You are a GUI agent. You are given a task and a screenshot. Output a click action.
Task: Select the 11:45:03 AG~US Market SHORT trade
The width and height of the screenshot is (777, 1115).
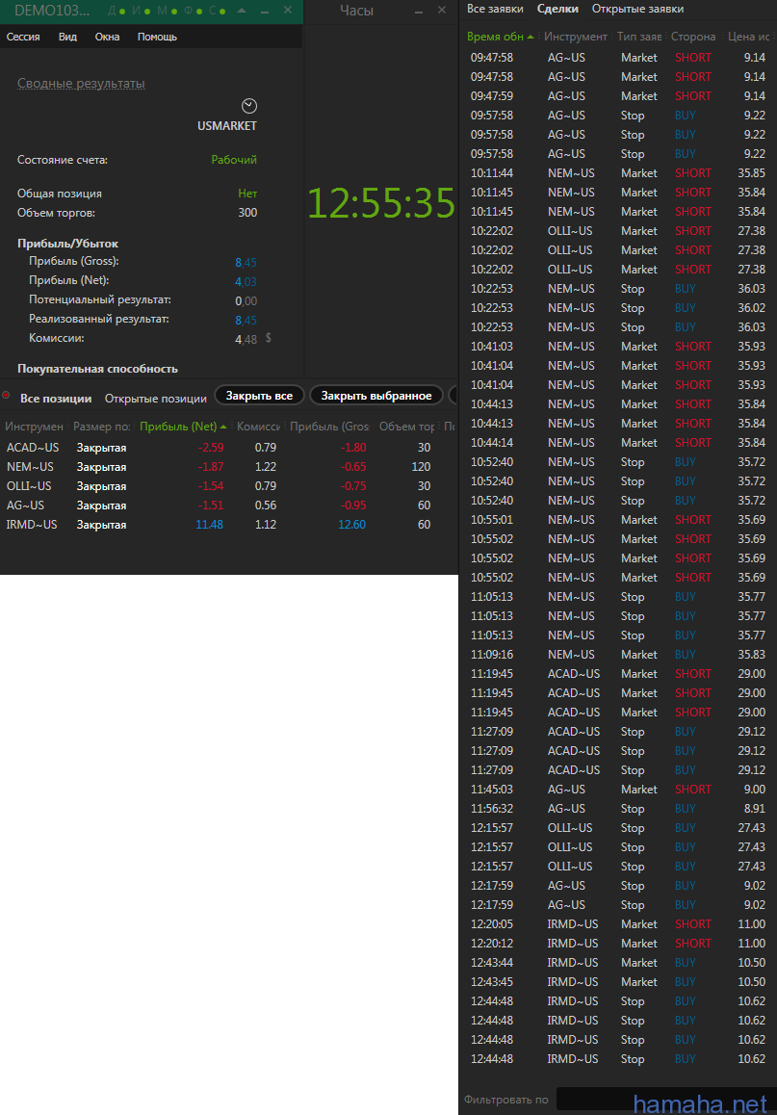(x=618, y=790)
